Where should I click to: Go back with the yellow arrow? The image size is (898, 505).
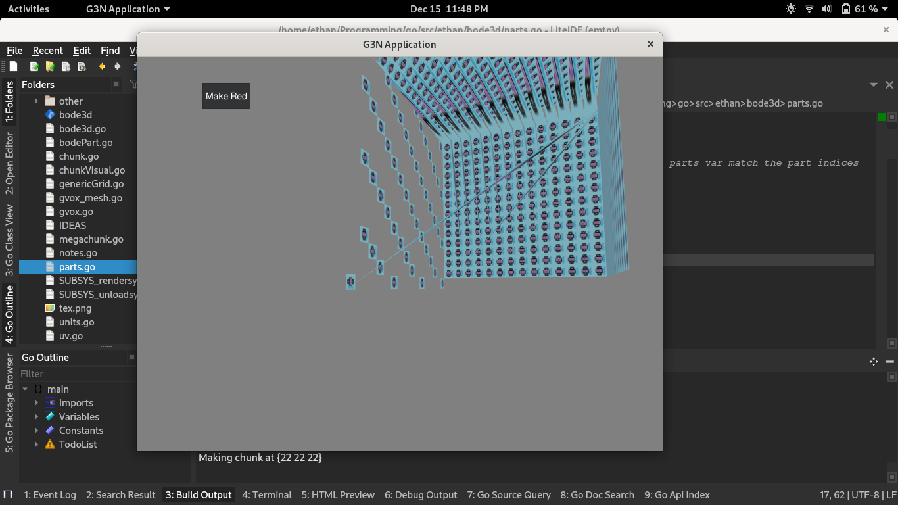102,66
